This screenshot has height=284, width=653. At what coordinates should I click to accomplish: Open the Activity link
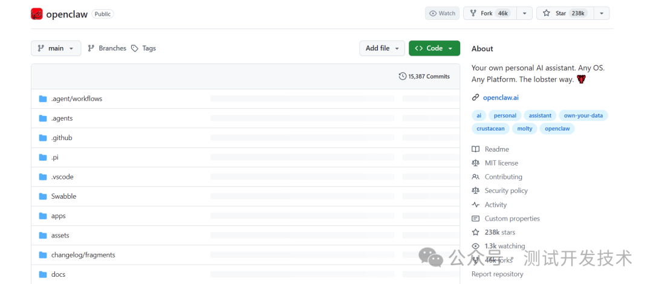[x=496, y=204]
